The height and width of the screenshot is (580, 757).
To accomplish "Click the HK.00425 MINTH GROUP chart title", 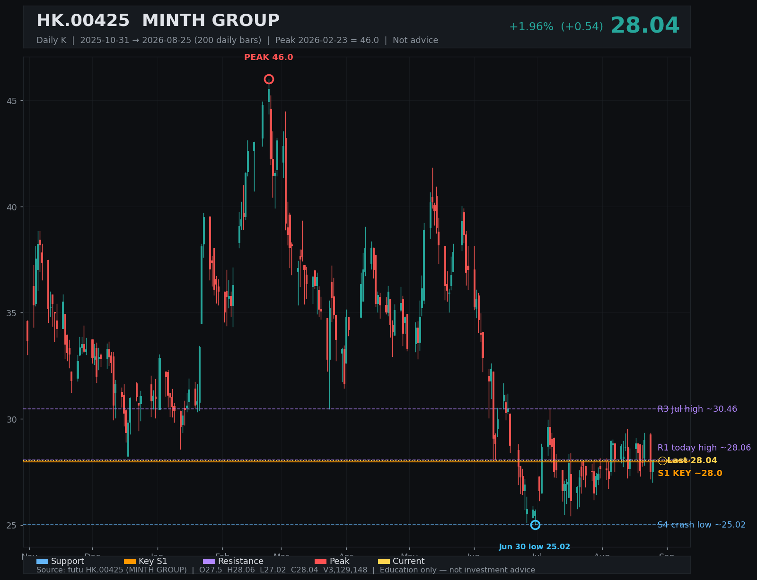I will click(158, 21).
